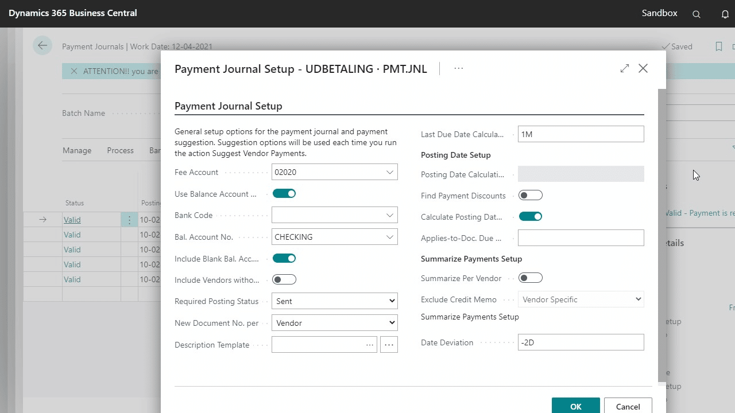Open the row context menu on the Valid line
Image resolution: width=735 pixels, height=413 pixels.
[129, 220]
